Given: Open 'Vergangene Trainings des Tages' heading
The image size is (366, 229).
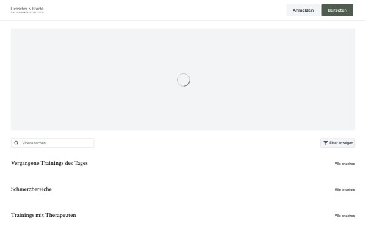Looking at the screenshot, I should (49, 163).
